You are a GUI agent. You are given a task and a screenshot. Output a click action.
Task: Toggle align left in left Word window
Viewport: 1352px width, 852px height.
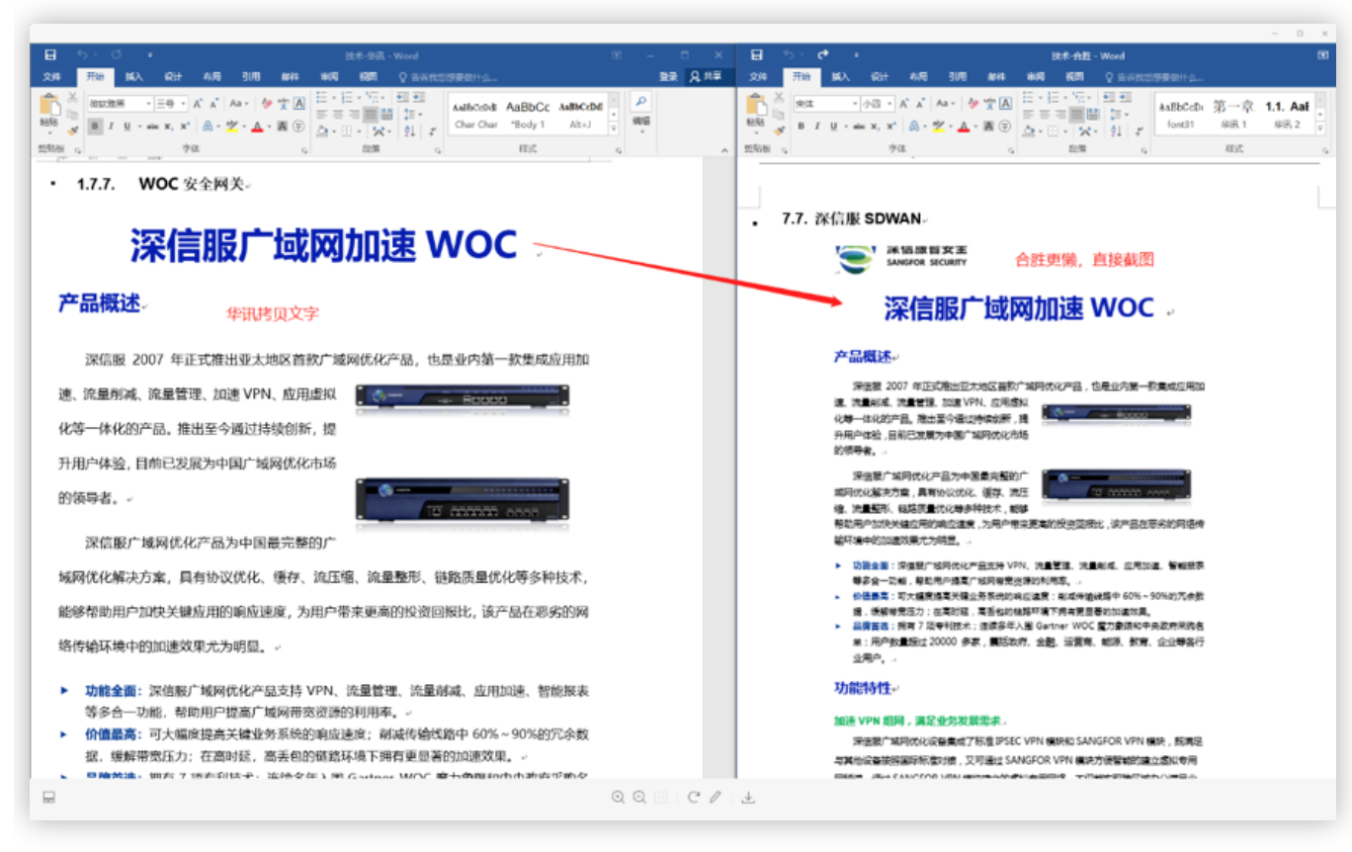321,115
